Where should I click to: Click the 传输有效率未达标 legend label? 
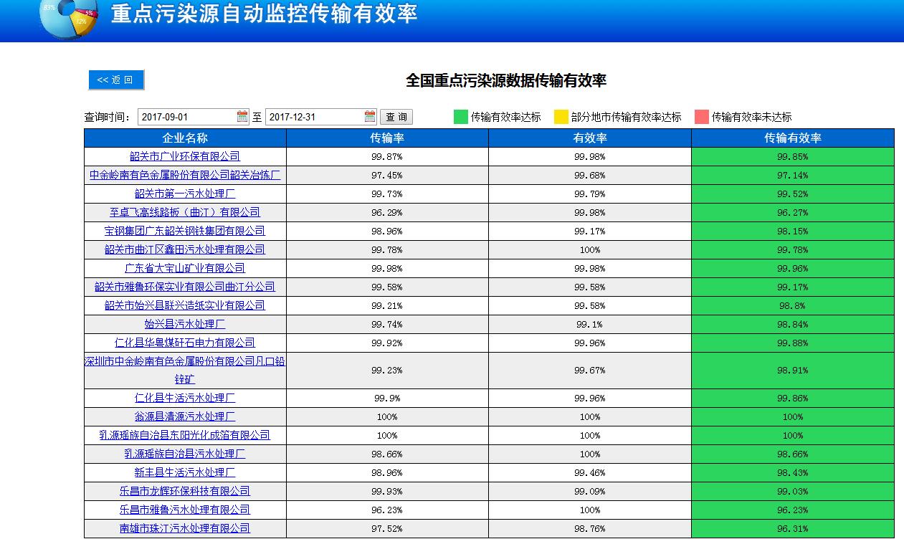point(752,117)
